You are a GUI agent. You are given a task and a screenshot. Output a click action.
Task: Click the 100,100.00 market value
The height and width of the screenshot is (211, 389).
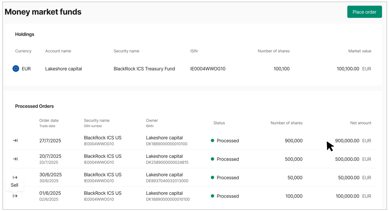point(348,69)
